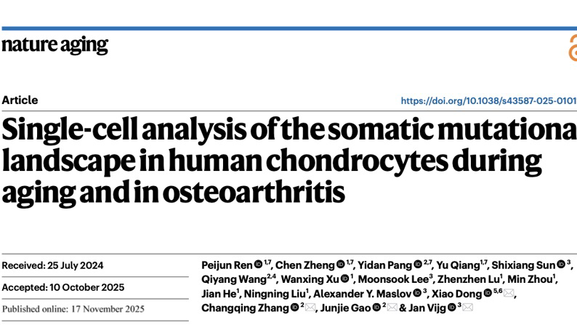Click the nature aging journal logo
Screen dimensions: 577x325
tap(55, 45)
